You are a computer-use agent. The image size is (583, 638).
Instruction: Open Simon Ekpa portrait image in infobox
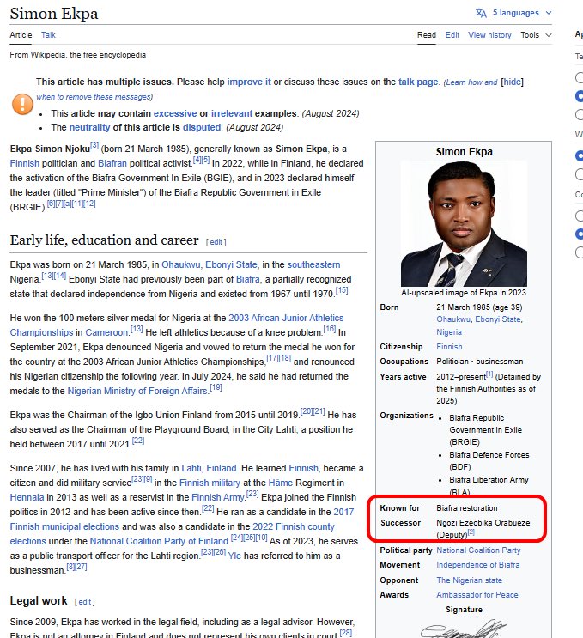pyautogui.click(x=464, y=224)
